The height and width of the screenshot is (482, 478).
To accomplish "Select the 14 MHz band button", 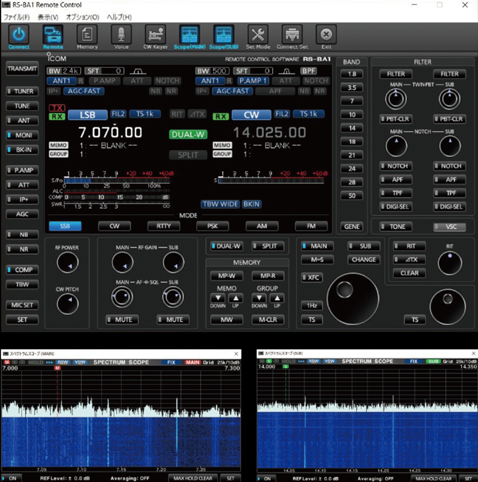I will 352,128.
